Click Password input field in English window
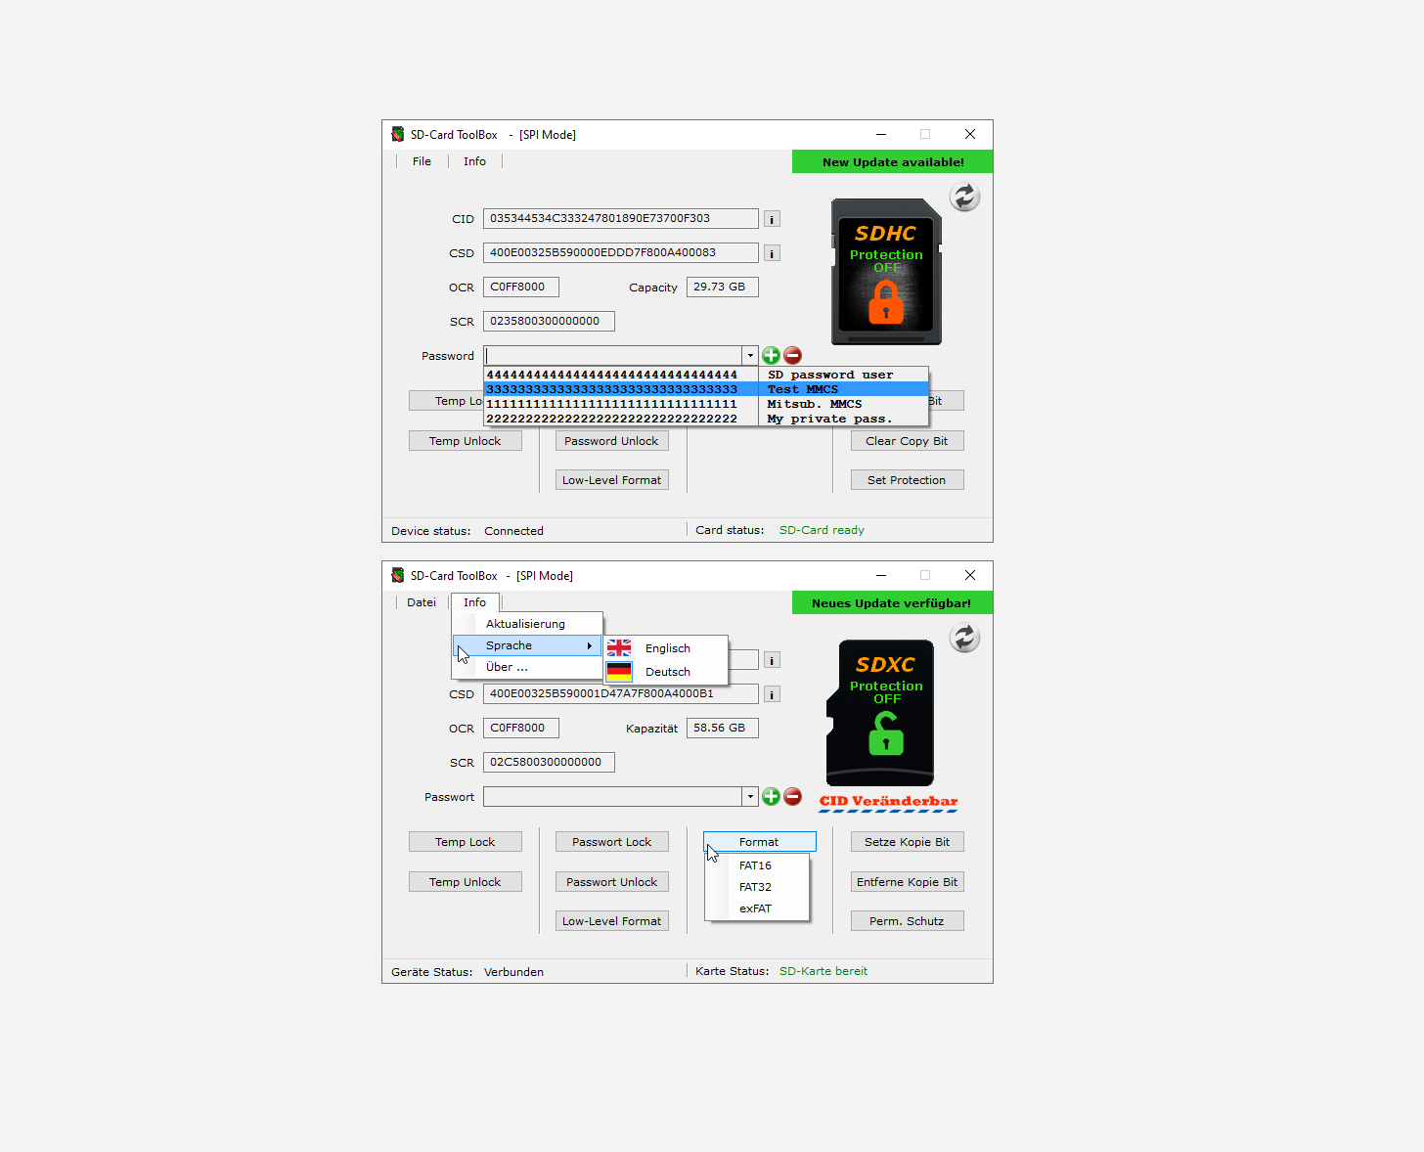The height and width of the screenshot is (1152, 1424). point(613,355)
